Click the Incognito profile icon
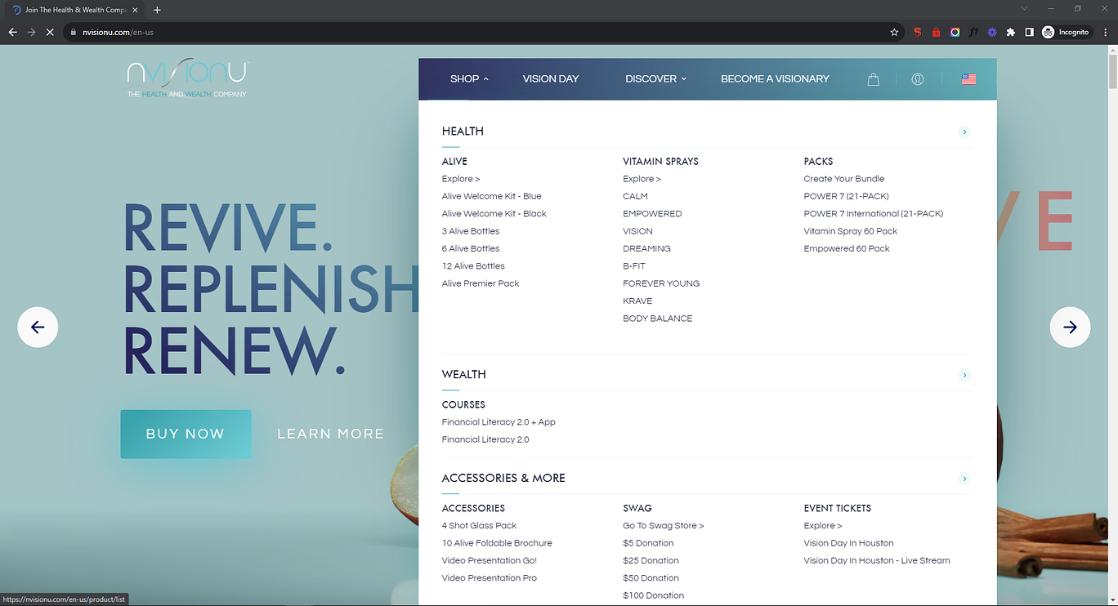Image resolution: width=1118 pixels, height=606 pixels. point(1066,32)
